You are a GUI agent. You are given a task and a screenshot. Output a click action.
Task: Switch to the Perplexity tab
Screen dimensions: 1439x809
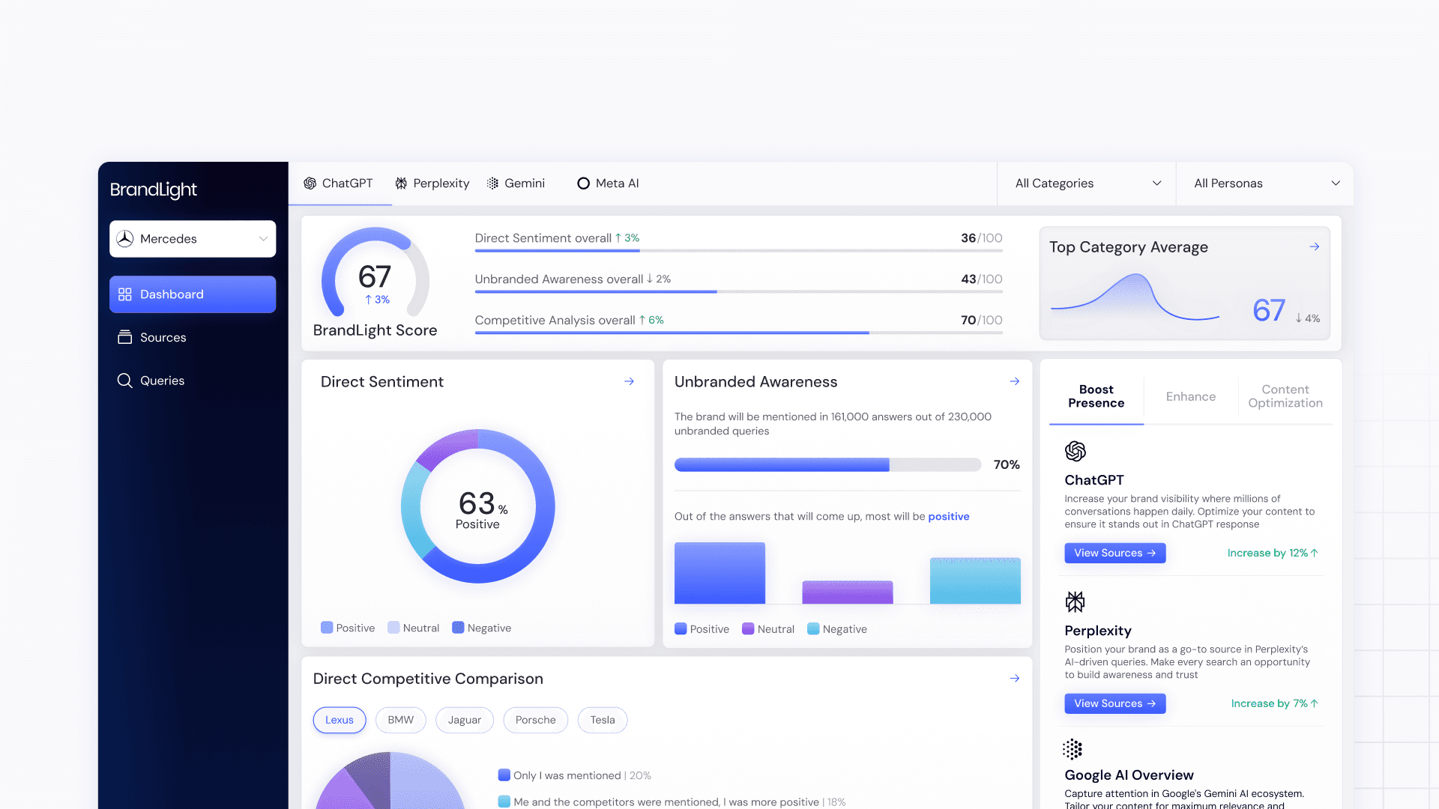coord(432,184)
